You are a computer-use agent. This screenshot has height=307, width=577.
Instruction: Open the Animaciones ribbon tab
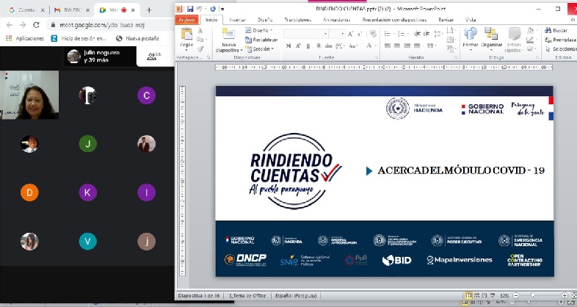click(x=336, y=20)
